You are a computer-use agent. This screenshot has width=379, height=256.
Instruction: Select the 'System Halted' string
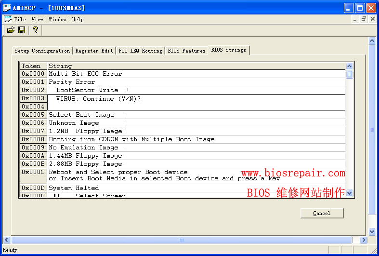(74, 188)
